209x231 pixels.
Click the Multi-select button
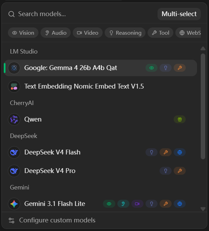pos(179,14)
